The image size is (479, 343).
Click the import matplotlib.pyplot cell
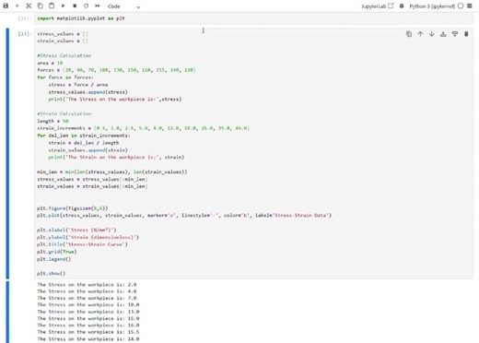pyautogui.click(x=253, y=18)
